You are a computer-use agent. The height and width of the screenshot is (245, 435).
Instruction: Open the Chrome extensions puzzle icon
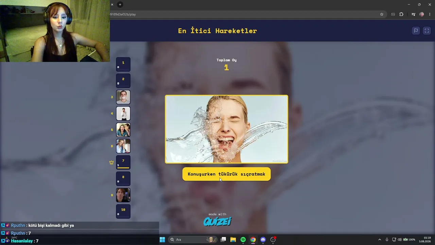click(x=401, y=14)
